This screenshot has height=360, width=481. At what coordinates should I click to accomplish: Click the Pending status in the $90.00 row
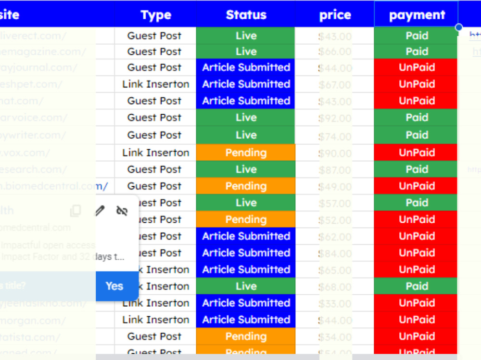(x=246, y=153)
